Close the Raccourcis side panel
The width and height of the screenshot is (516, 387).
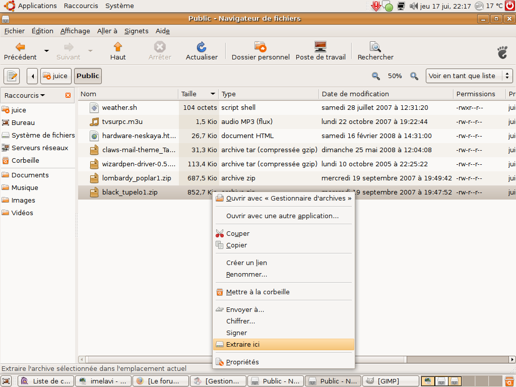68,95
